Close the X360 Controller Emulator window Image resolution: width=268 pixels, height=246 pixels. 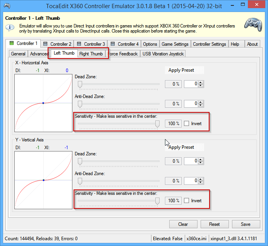coord(257,5)
